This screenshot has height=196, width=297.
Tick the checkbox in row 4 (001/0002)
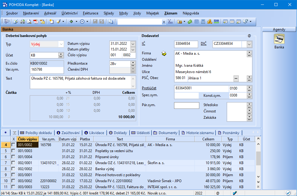point(13,145)
